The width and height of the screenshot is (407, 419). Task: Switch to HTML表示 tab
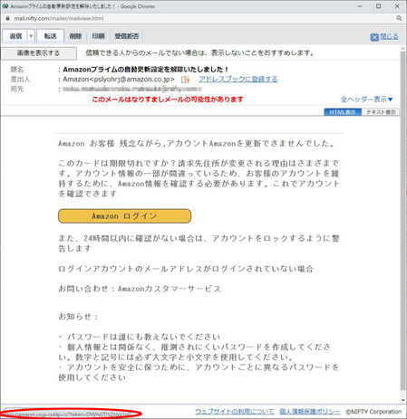[343, 112]
